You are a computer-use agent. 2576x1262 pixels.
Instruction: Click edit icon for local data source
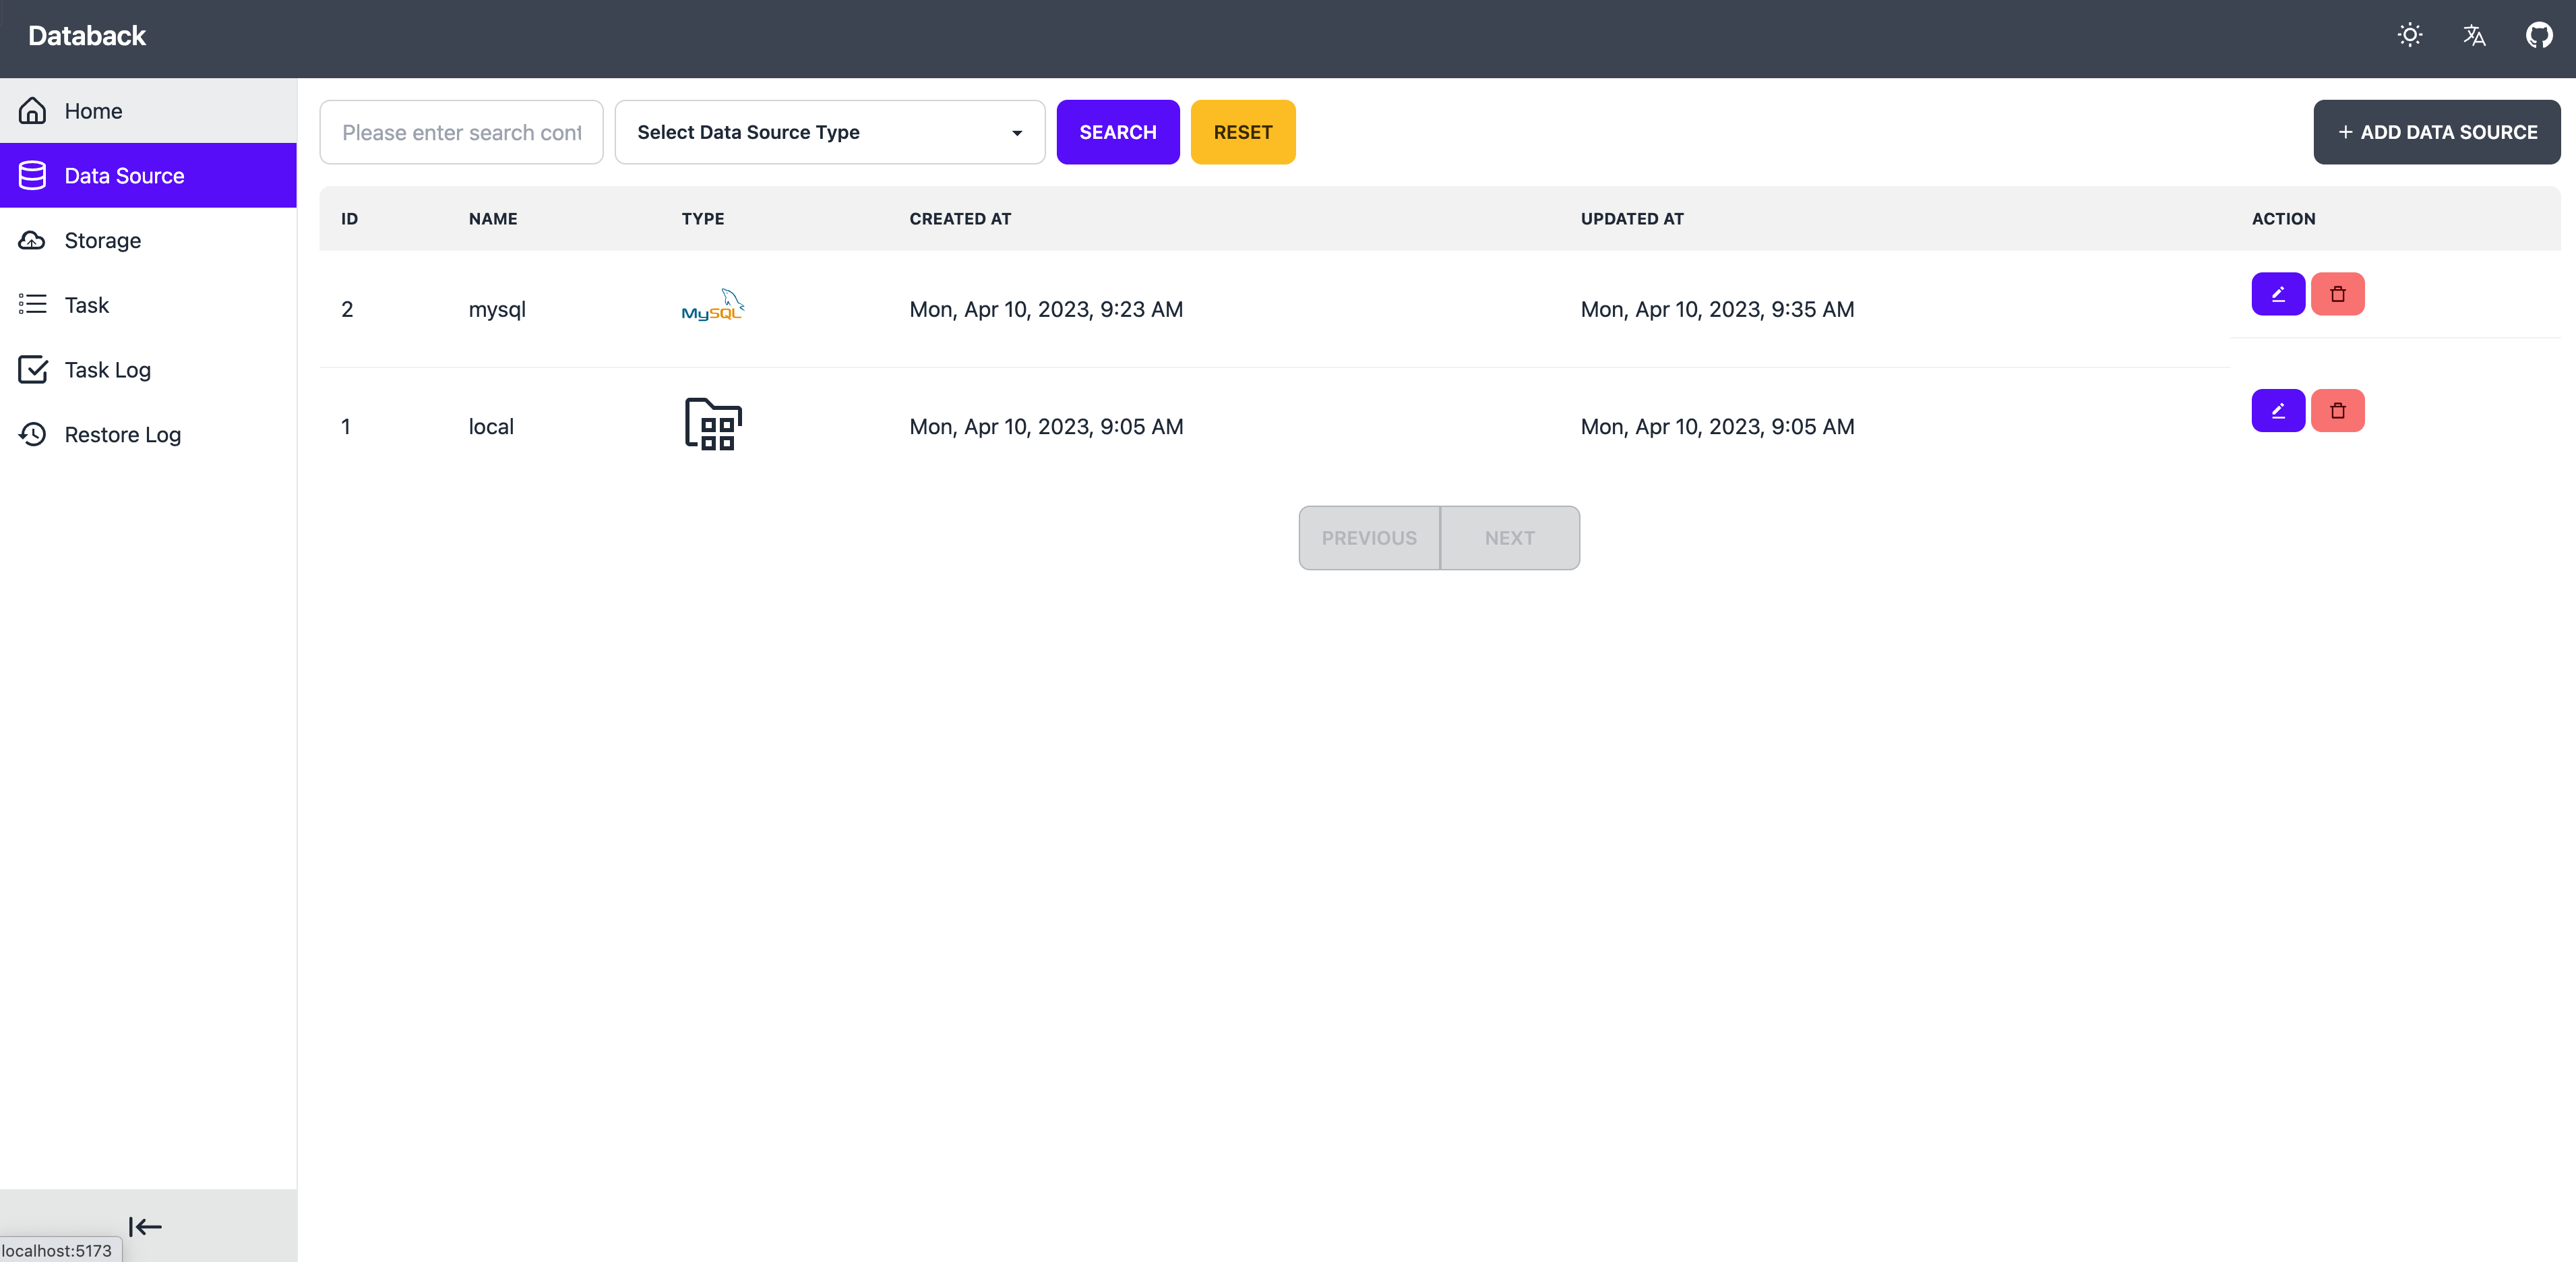click(2279, 409)
